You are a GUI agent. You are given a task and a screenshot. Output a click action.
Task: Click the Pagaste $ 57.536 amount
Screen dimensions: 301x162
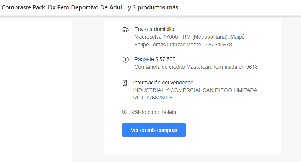pyautogui.click(x=155, y=59)
